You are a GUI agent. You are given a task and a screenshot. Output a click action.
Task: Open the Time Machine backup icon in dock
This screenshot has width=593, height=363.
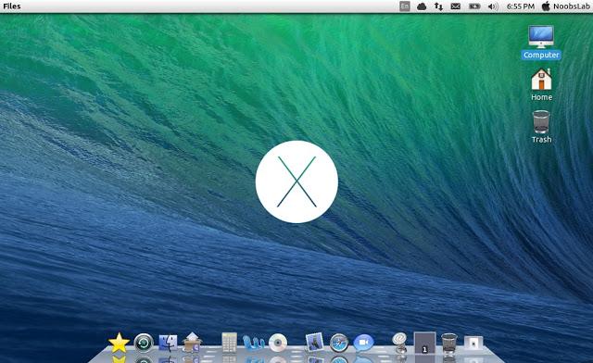(x=144, y=344)
